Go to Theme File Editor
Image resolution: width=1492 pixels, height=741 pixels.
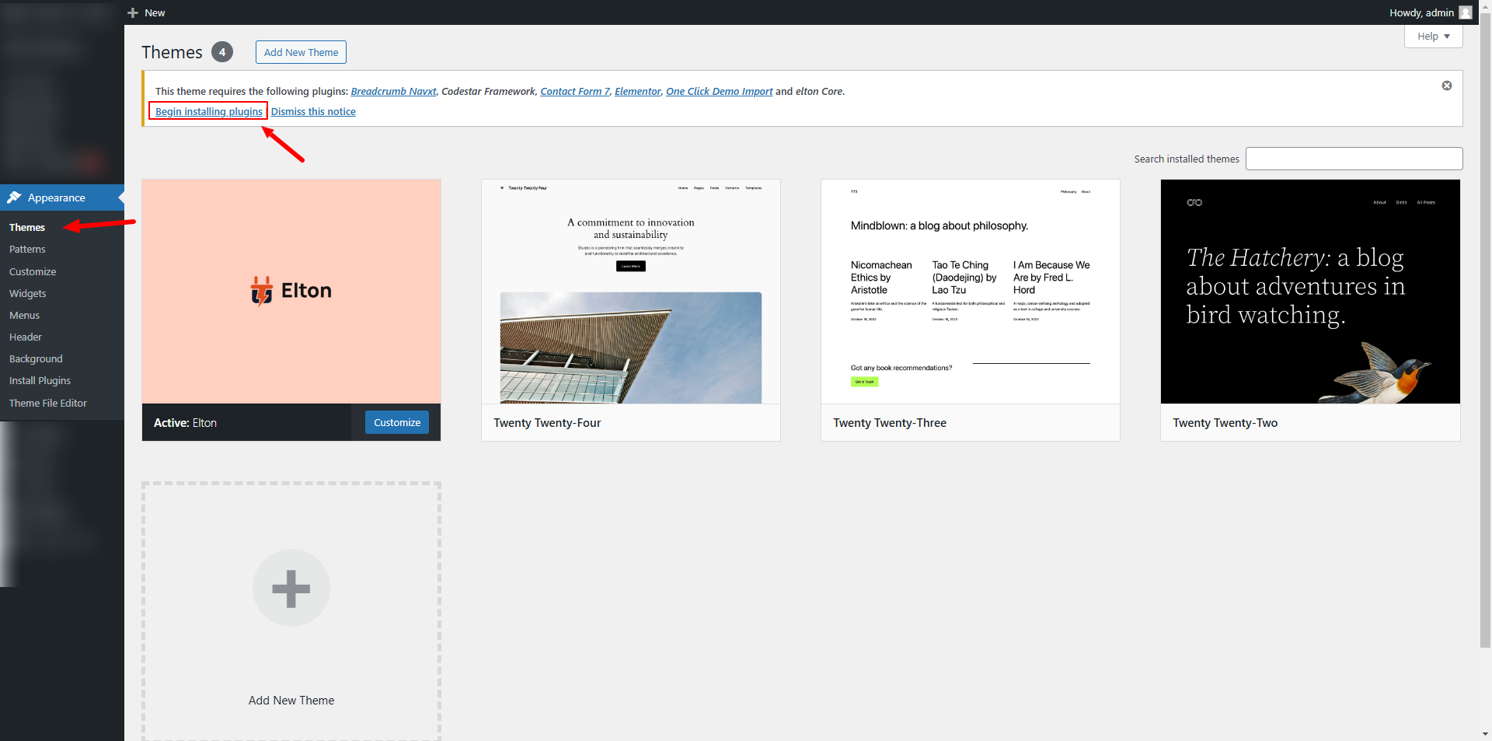tap(48, 404)
